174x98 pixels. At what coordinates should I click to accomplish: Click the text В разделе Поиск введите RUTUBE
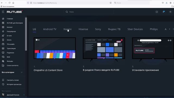[x=101, y=70]
